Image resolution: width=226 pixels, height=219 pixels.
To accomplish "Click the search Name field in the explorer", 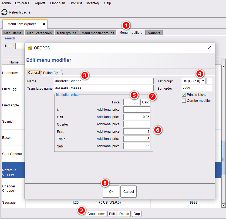I will [x=20, y=46].
